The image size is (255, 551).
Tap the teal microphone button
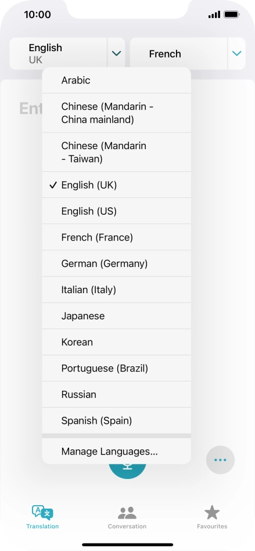click(127, 471)
